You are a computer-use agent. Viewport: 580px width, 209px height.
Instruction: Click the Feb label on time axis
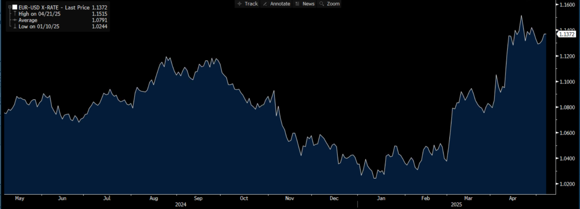coord(425,198)
